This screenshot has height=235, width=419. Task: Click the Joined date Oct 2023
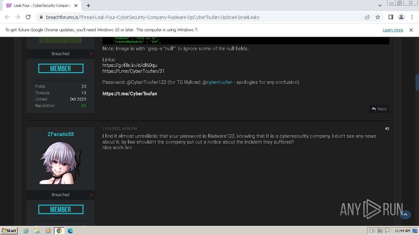(78, 99)
